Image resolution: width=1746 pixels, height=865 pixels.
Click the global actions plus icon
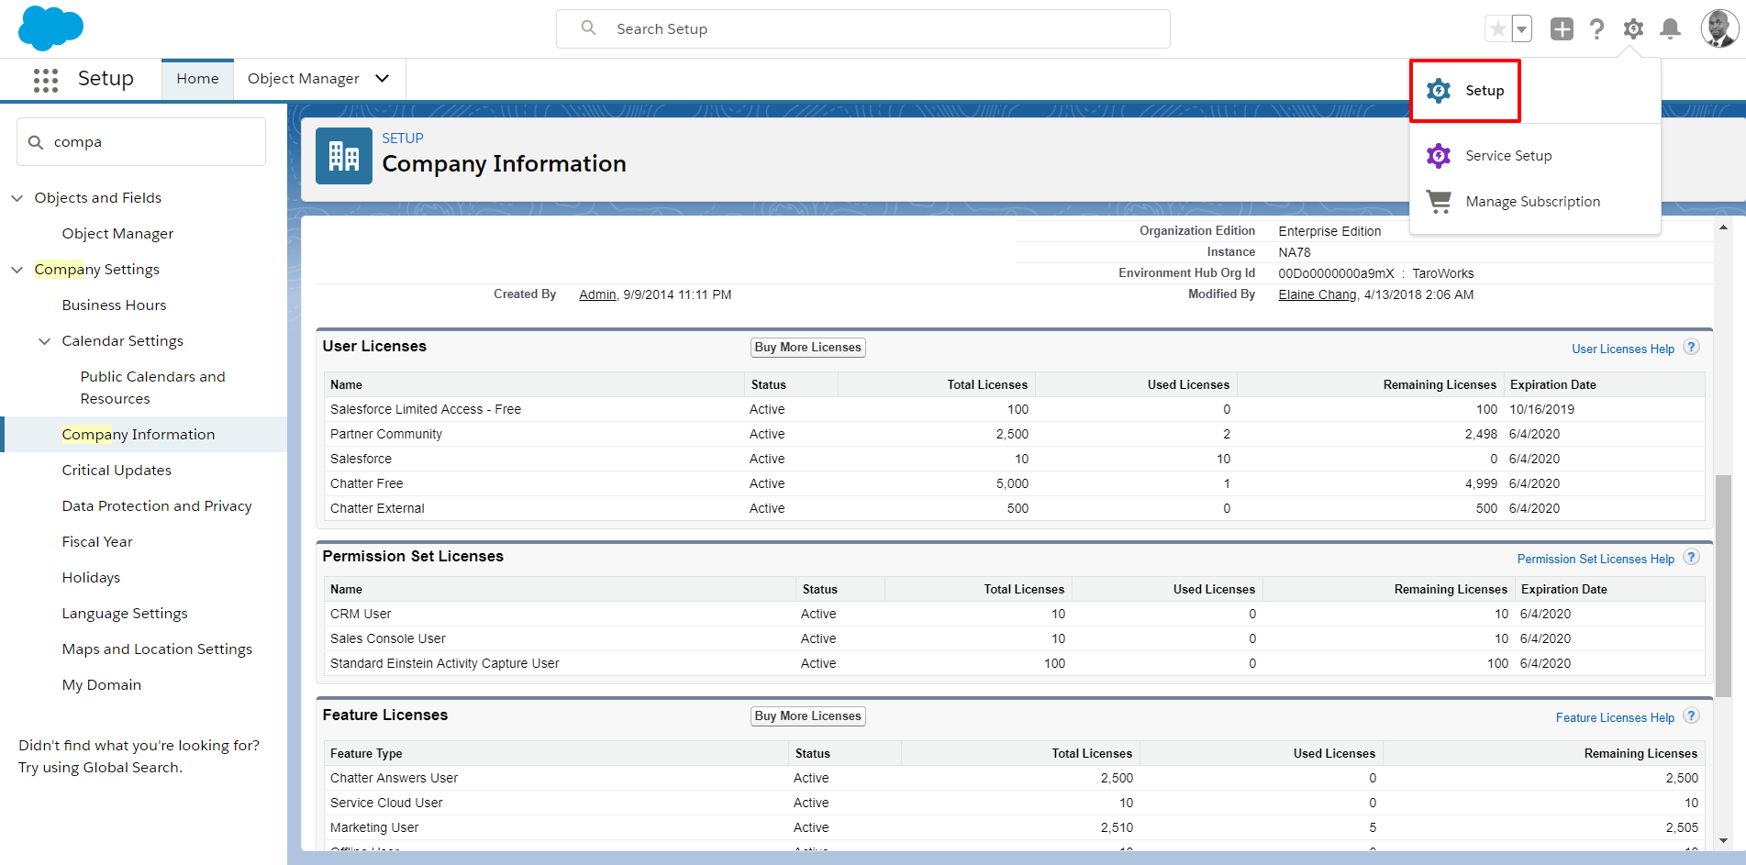coord(1562,29)
